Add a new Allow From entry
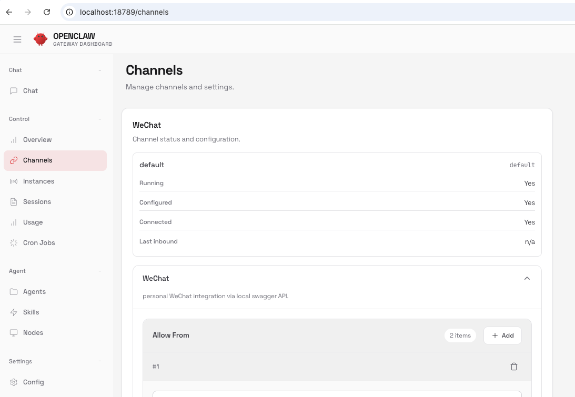Viewport: 575px width, 397px height. coord(502,335)
